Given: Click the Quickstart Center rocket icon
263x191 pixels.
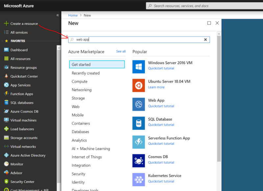Looking at the screenshot, I should 6,76.
